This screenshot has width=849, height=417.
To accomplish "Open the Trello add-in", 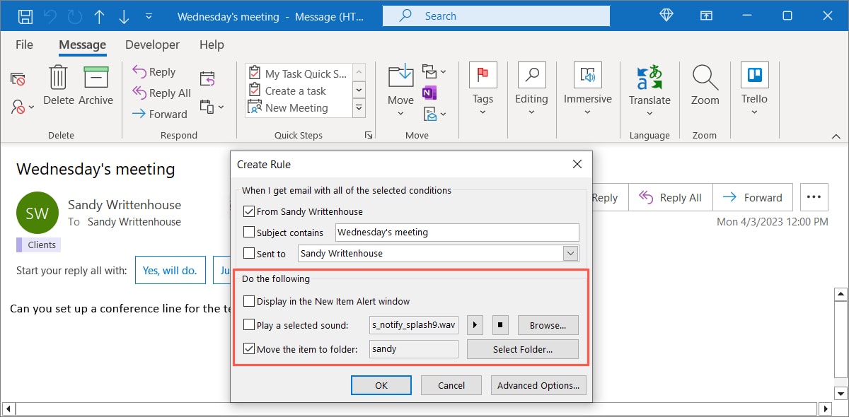I will pos(753,86).
